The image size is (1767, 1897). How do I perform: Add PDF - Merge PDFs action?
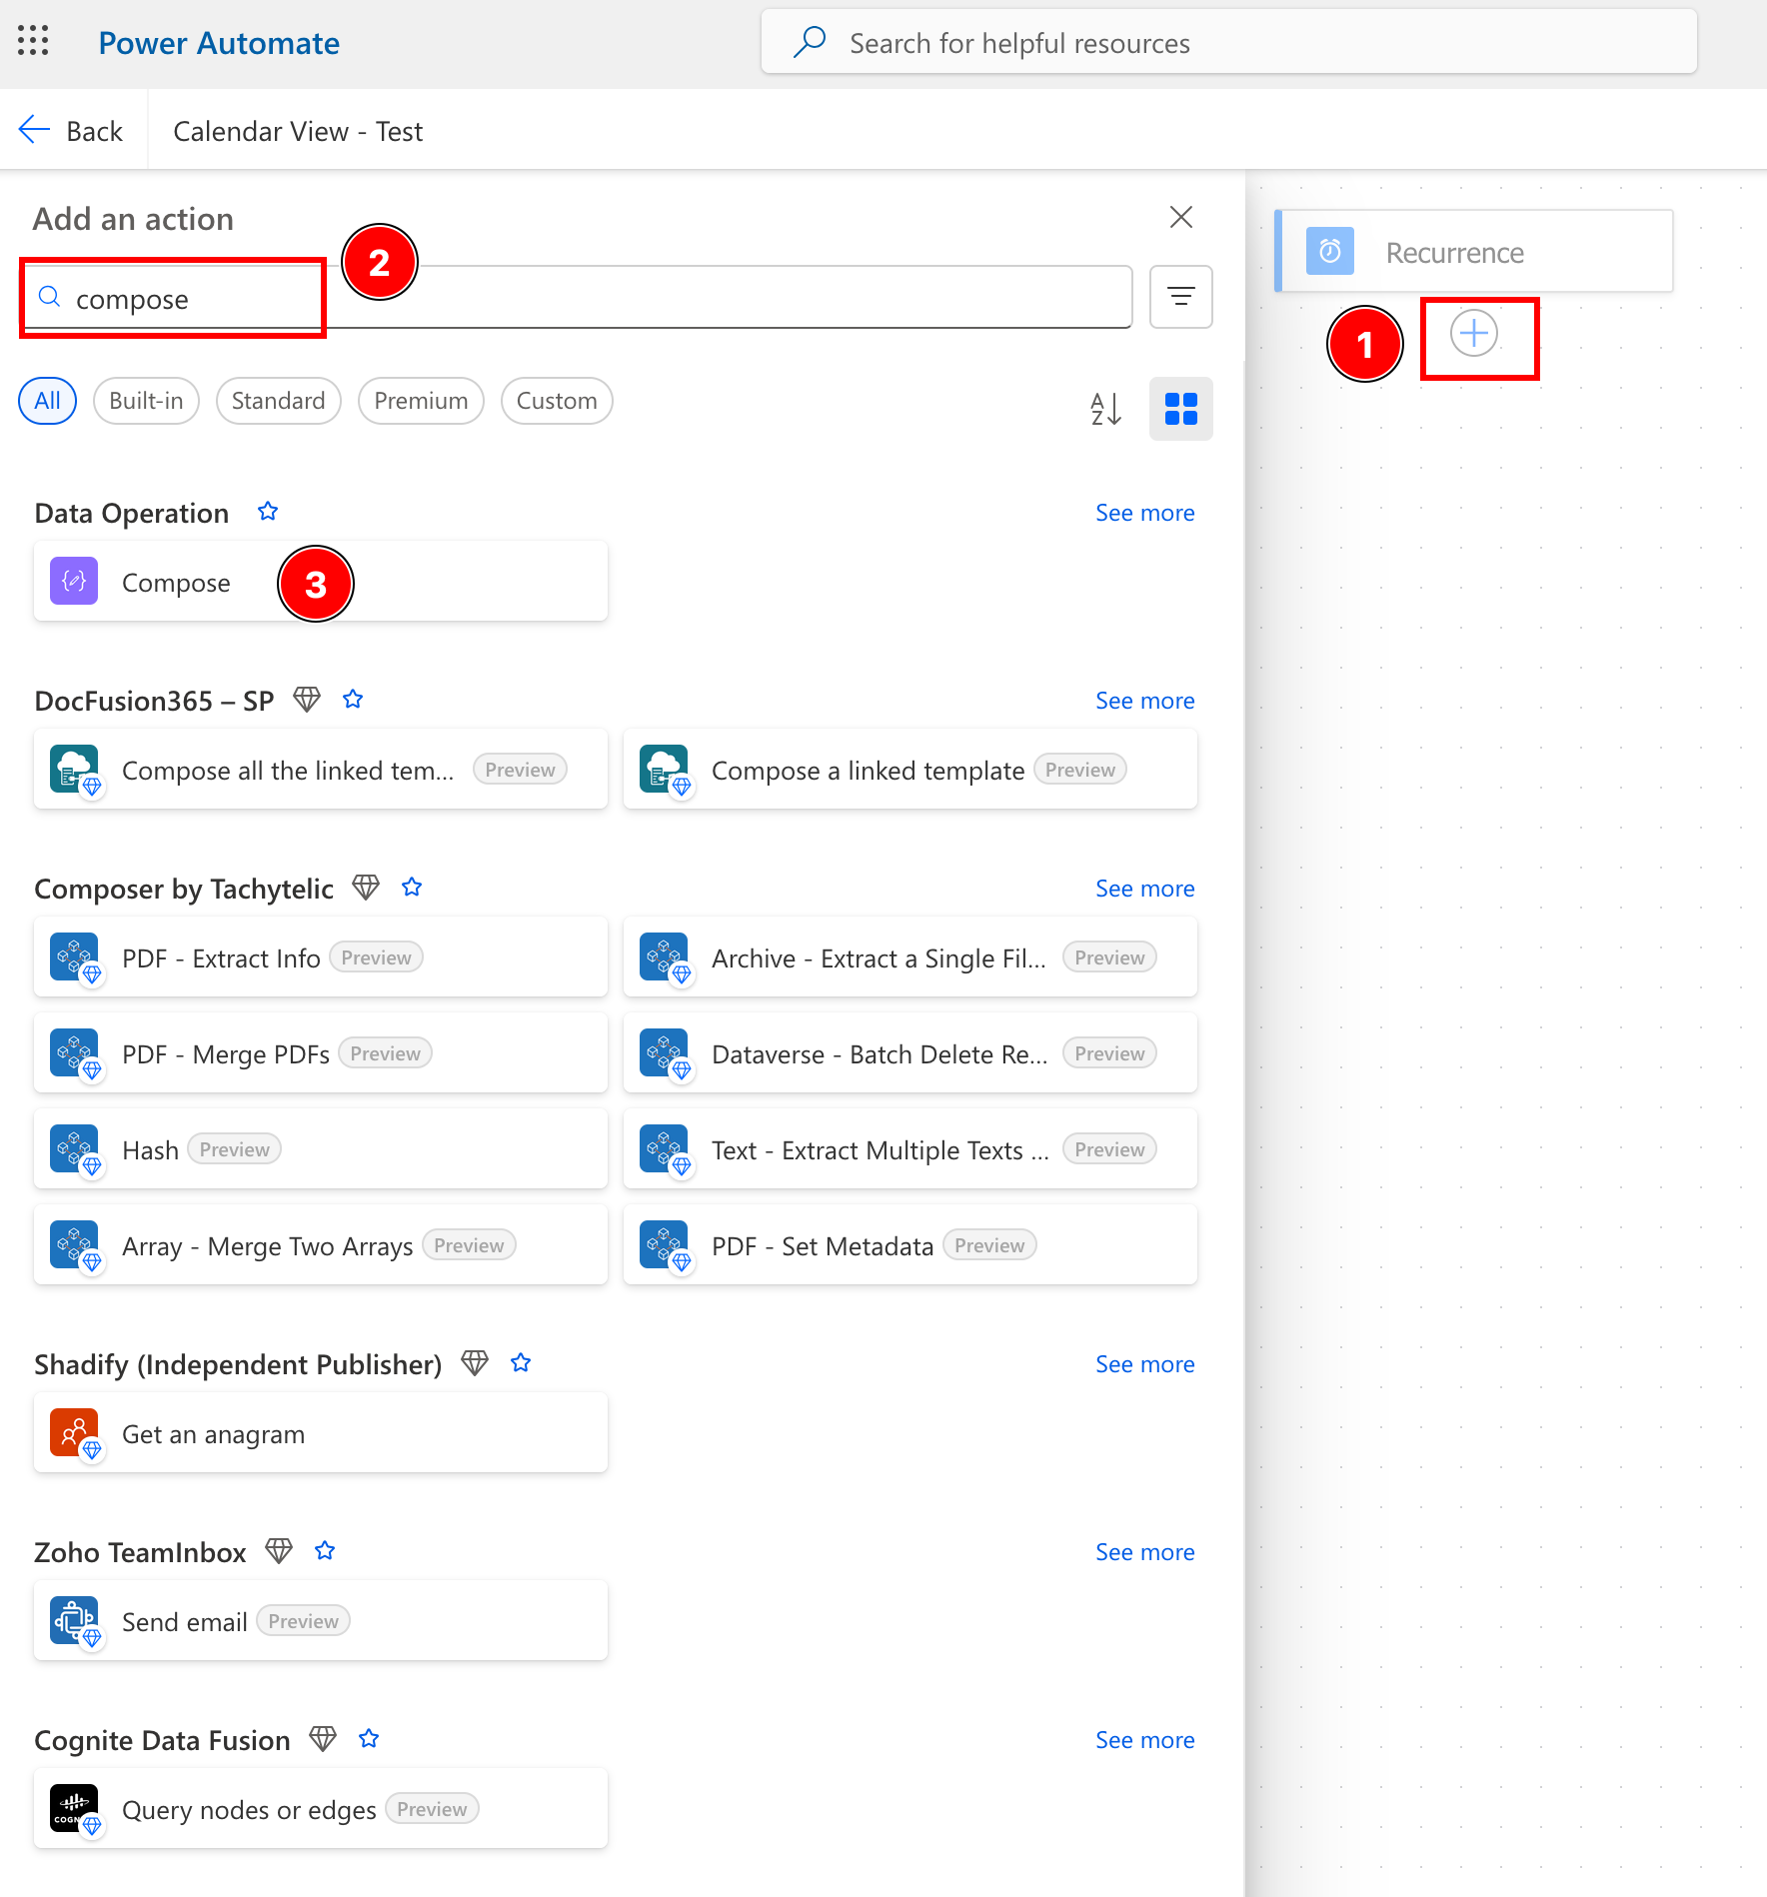321,1052
